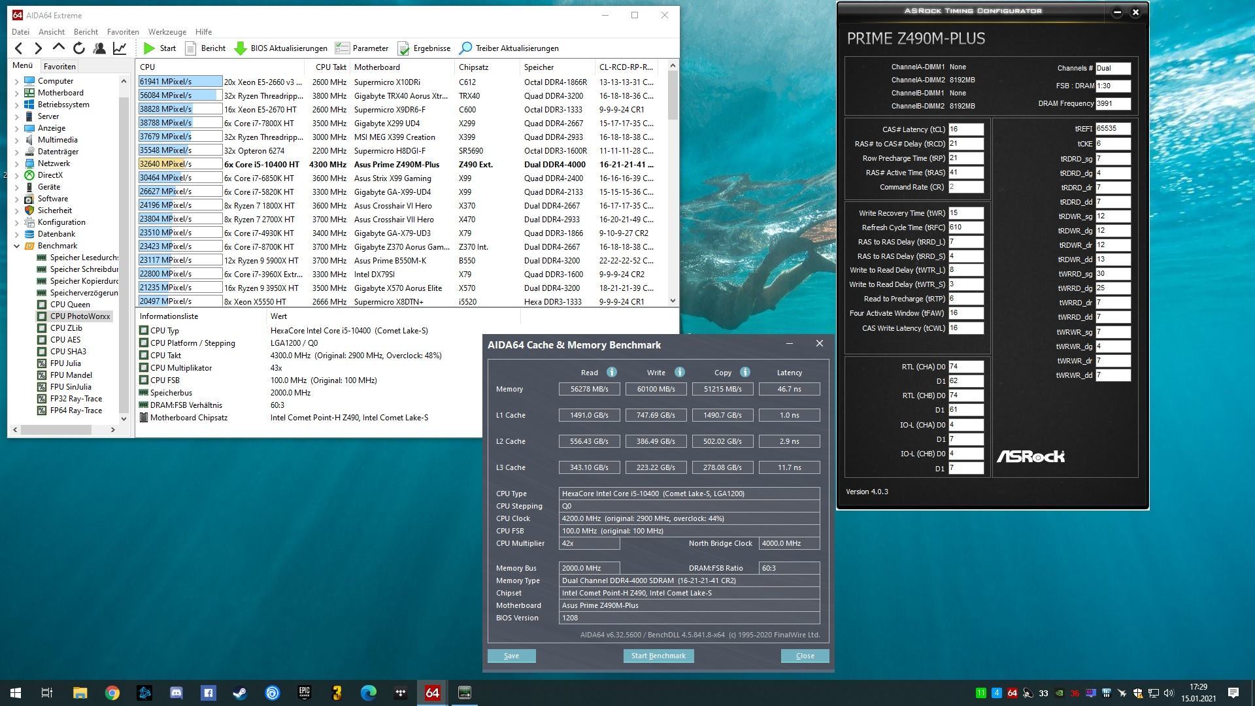
Task: Open Windows Start menu
Action: [x=16, y=693]
